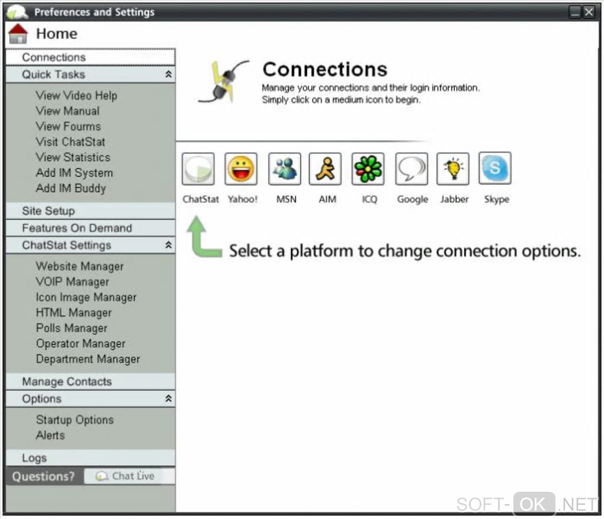Open the VOIP Manager
This screenshot has height=519, width=604.
coord(72,282)
